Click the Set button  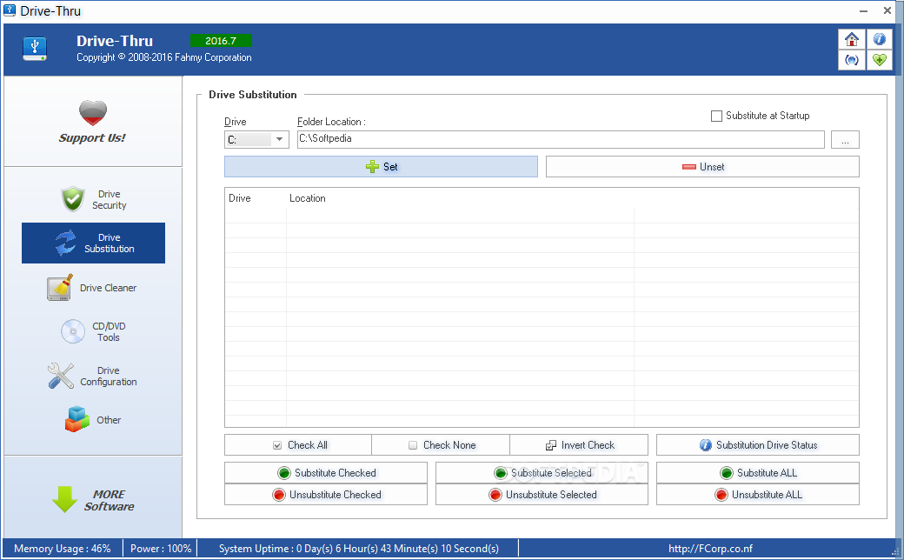coord(381,167)
